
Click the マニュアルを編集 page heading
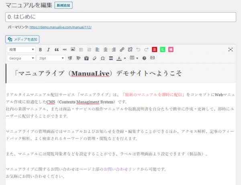29,5
